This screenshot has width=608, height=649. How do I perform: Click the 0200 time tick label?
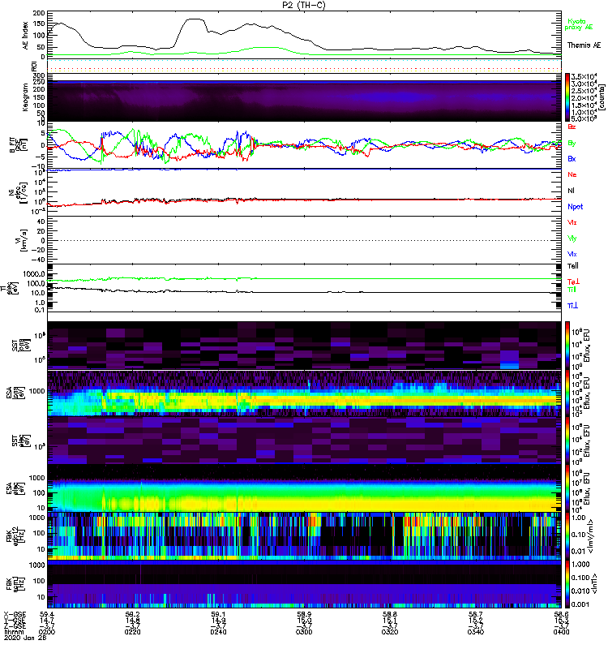coord(47,632)
